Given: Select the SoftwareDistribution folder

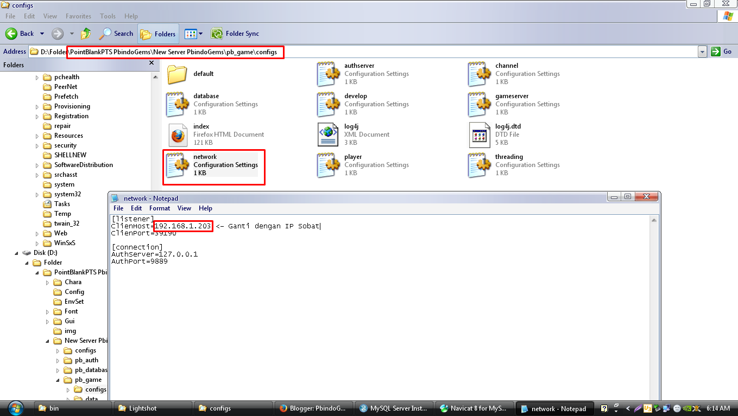Looking at the screenshot, I should click(x=84, y=165).
